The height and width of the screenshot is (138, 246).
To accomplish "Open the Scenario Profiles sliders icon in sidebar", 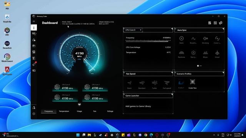I will click(x=34, y=52).
